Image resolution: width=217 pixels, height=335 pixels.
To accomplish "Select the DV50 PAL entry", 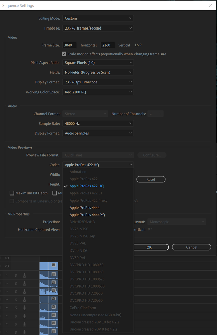I will pyautogui.click(x=98, y=258).
